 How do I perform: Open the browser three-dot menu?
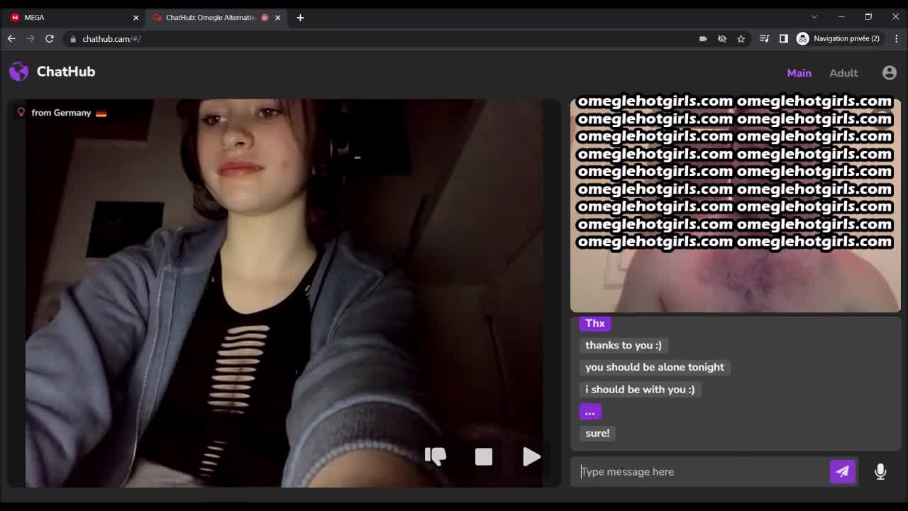[x=897, y=38]
